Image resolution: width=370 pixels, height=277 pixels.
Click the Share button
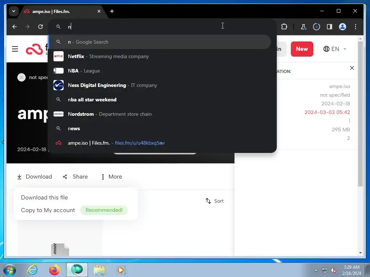coord(75,177)
